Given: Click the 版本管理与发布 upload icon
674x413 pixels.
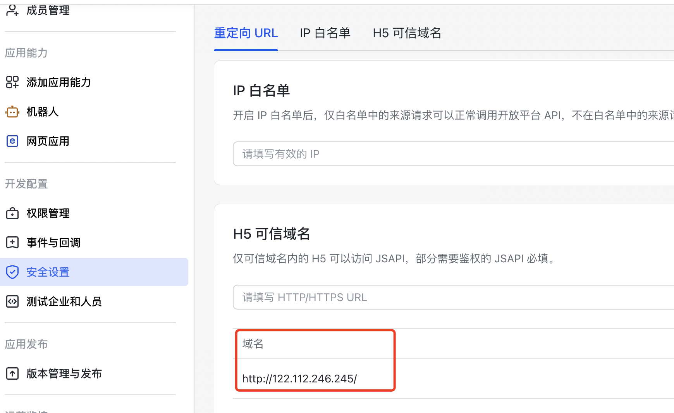Looking at the screenshot, I should pos(12,373).
